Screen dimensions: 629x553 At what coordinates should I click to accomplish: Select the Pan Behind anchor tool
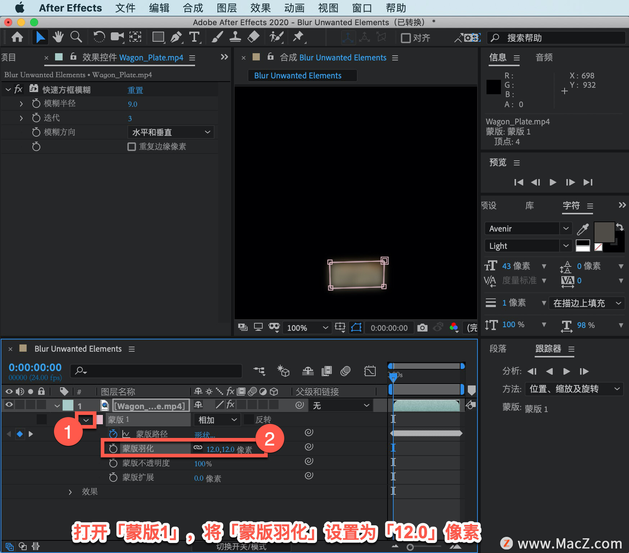click(135, 37)
